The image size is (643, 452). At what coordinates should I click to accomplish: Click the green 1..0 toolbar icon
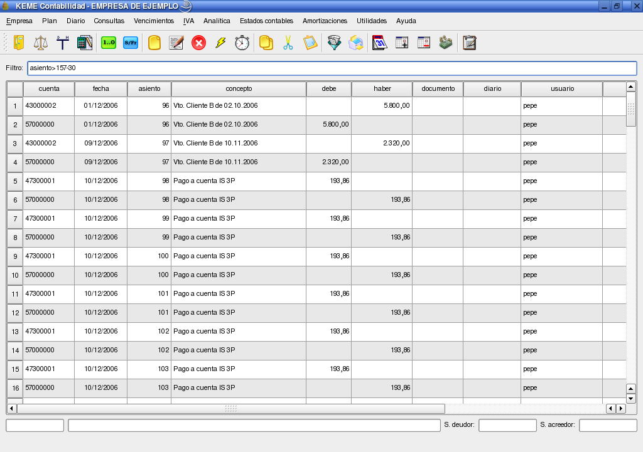click(x=109, y=43)
